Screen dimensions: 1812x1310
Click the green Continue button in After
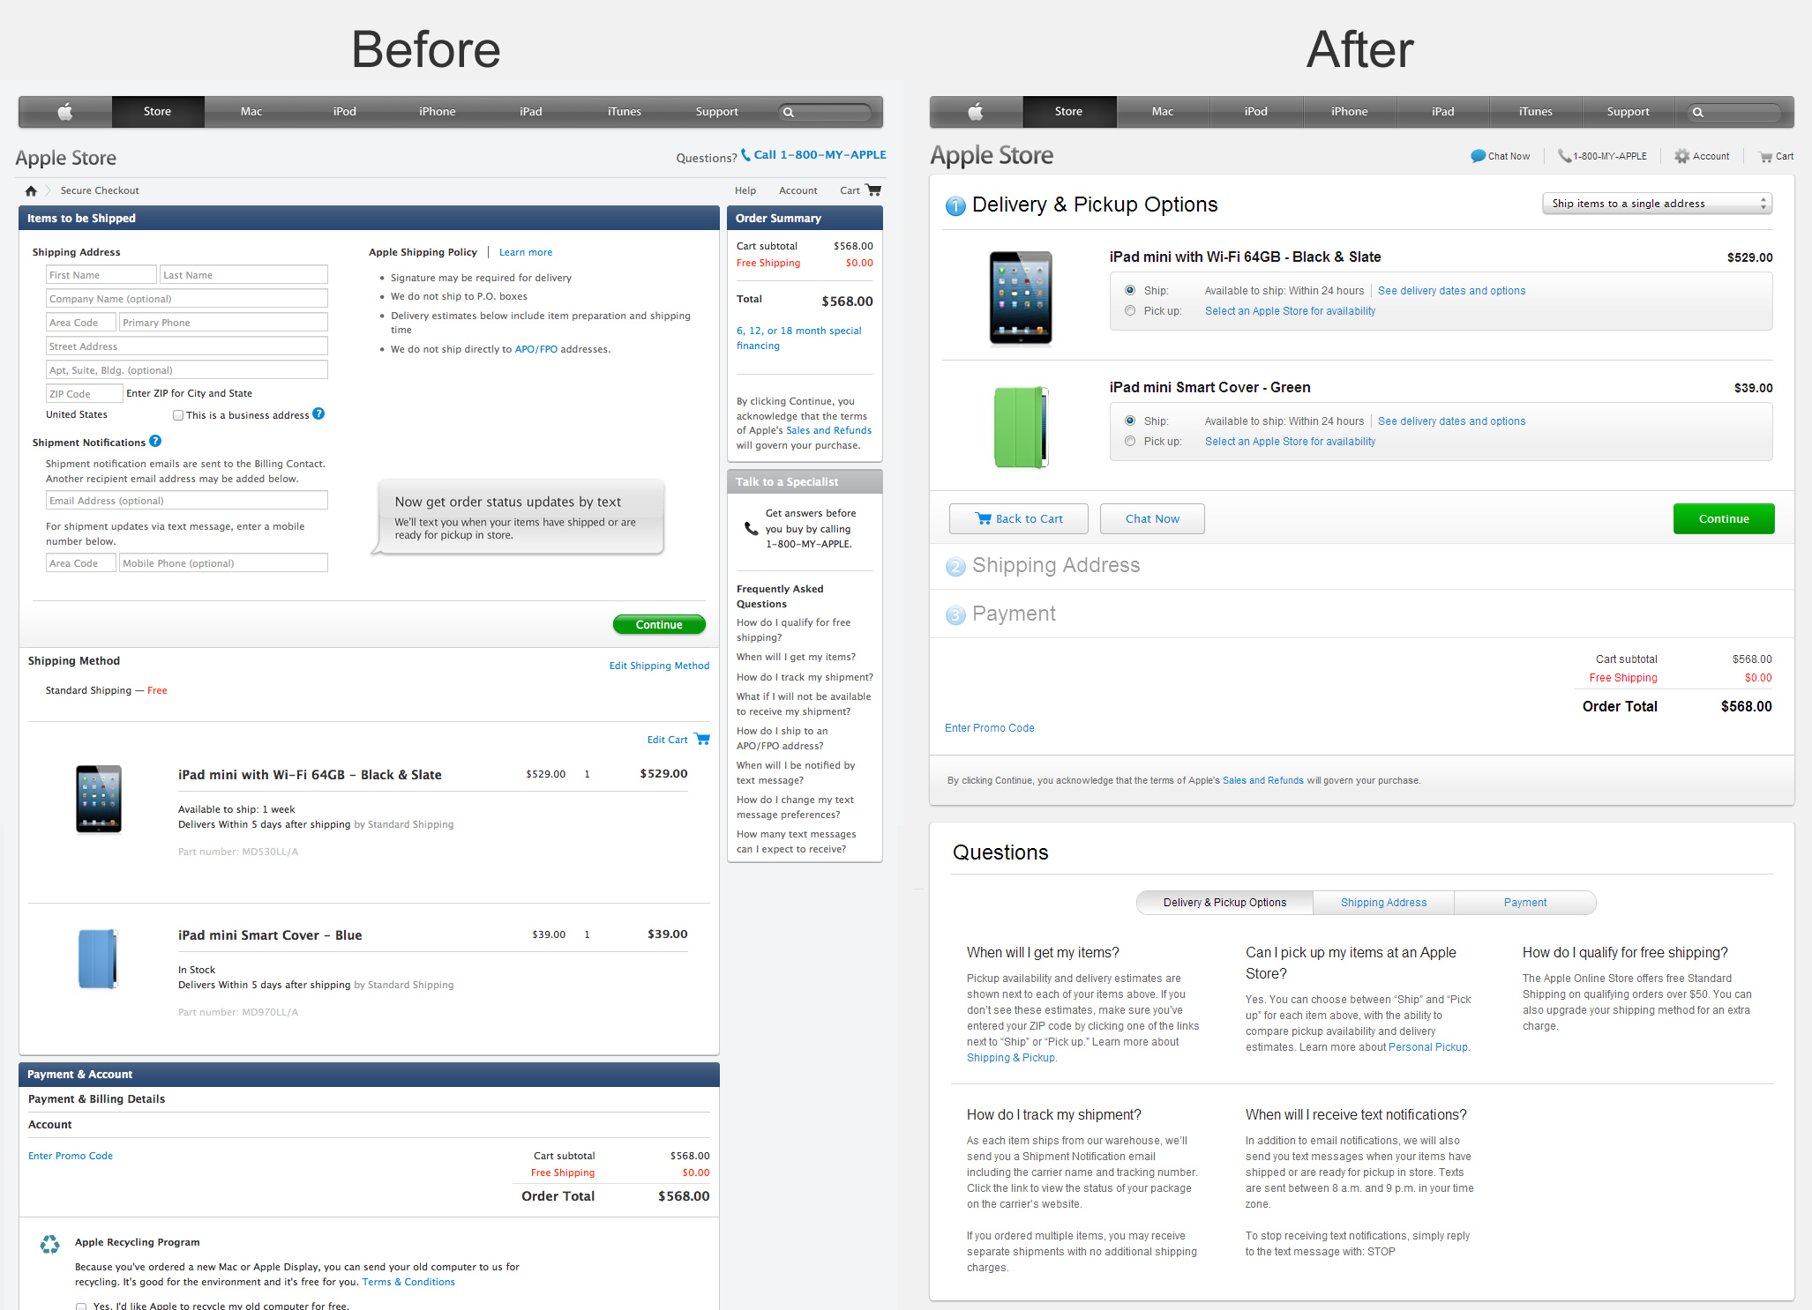point(1724,518)
